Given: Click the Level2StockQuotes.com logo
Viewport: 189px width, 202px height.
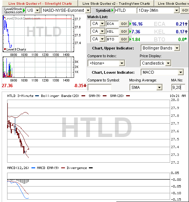Looking at the screenshot, I should (x=13, y=10).
